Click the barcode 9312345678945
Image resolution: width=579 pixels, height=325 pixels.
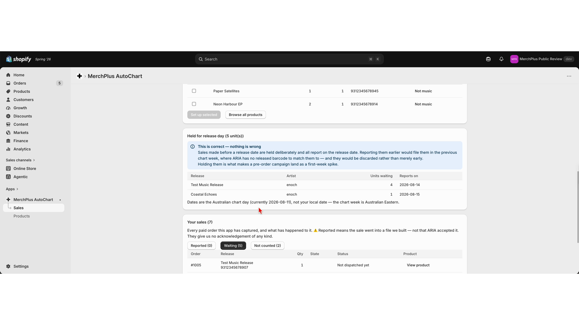[x=364, y=91]
